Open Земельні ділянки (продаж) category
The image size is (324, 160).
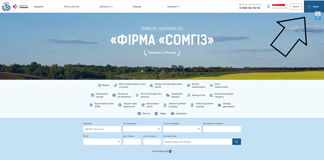(x=175, y=105)
